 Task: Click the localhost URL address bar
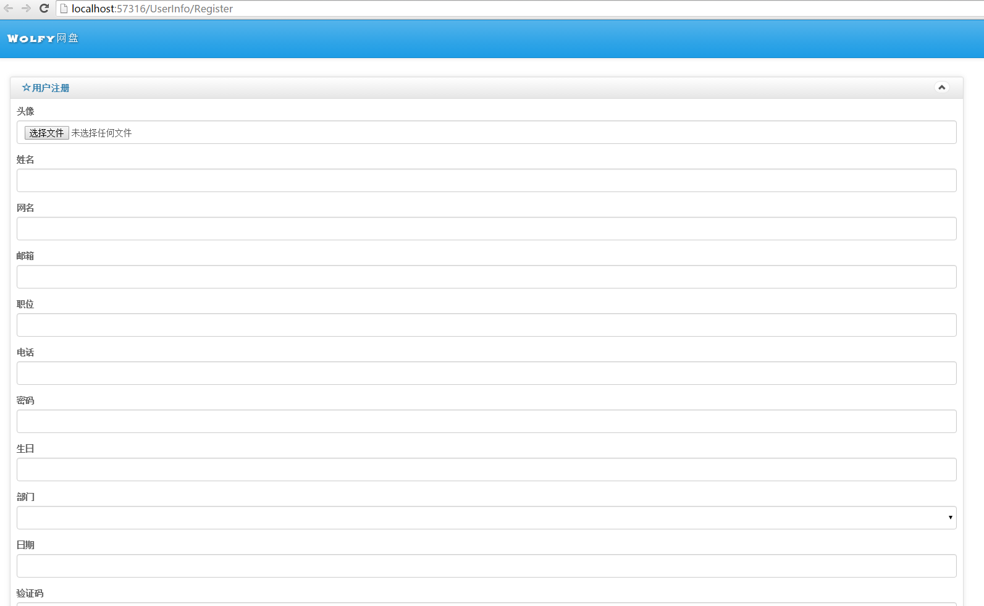(519, 9)
